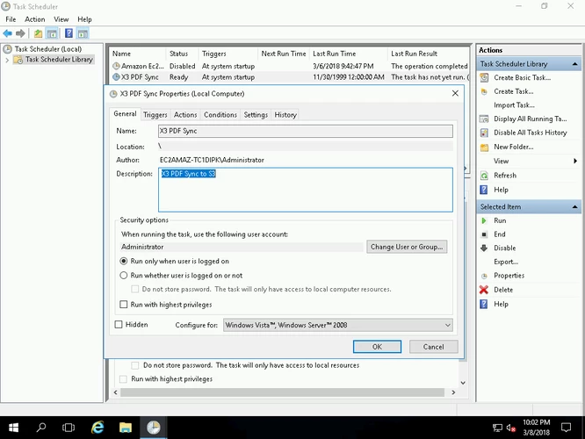Go forward using the toolbar forward arrow
585x439 pixels.
pyautogui.click(x=20, y=33)
